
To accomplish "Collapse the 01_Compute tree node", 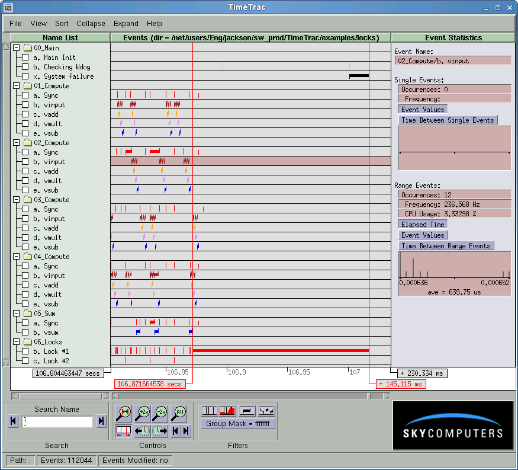I will click(16, 86).
